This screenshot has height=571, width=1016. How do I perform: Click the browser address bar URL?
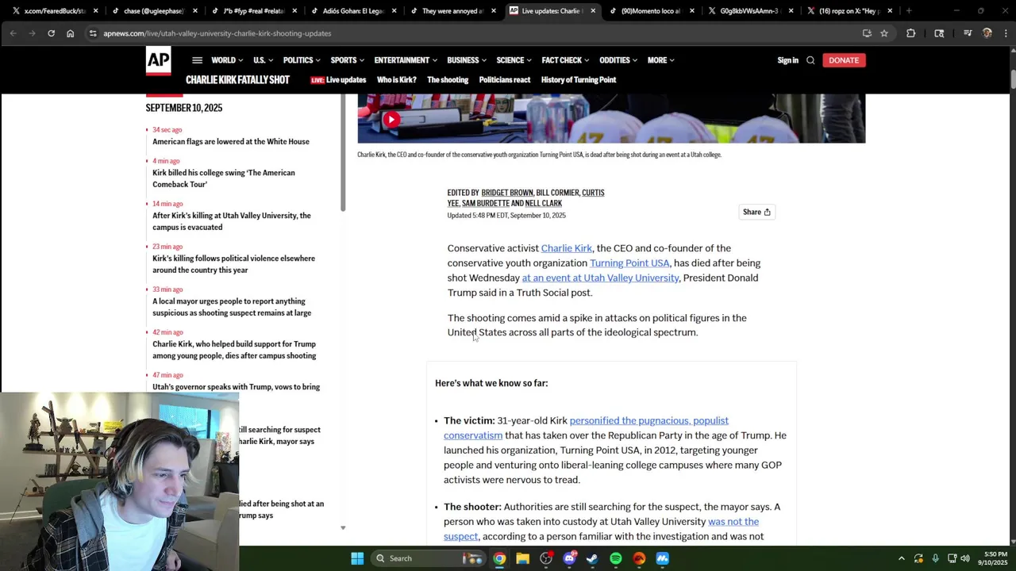pos(217,33)
